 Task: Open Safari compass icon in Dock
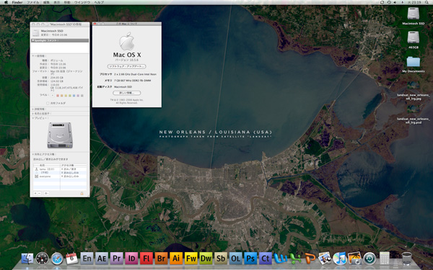[57, 258]
